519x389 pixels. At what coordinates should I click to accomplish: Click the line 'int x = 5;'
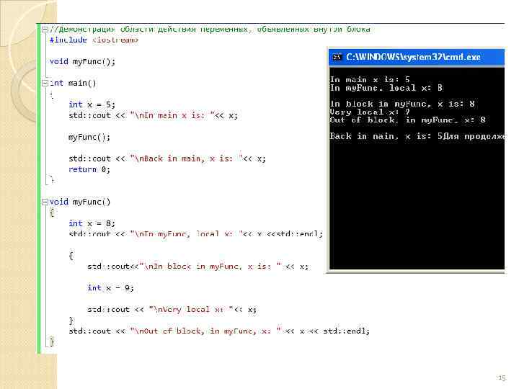point(92,104)
